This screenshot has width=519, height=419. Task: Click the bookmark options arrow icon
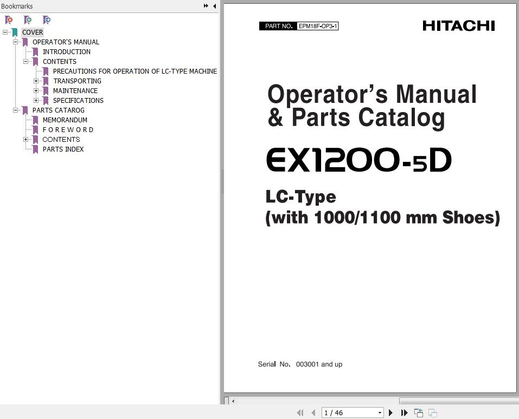[x=47, y=20]
